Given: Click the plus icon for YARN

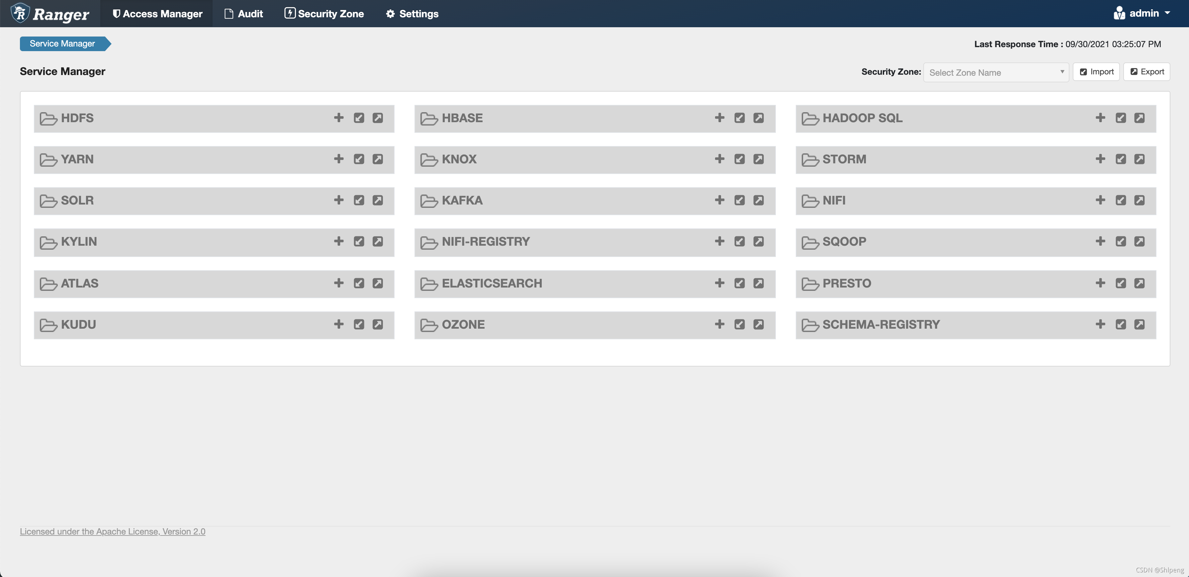Looking at the screenshot, I should [x=338, y=159].
